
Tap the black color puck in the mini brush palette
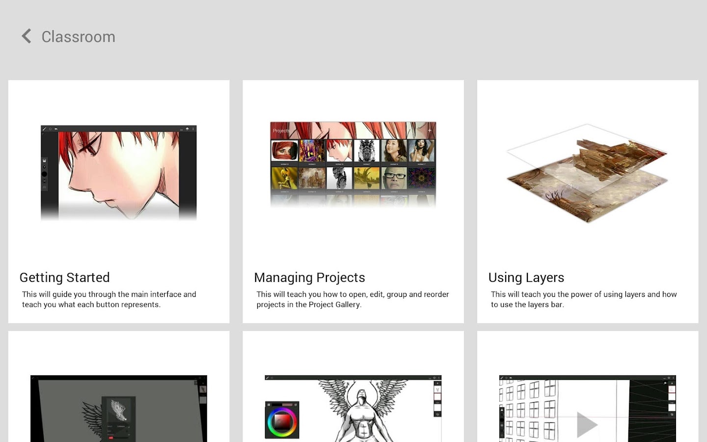click(44, 174)
